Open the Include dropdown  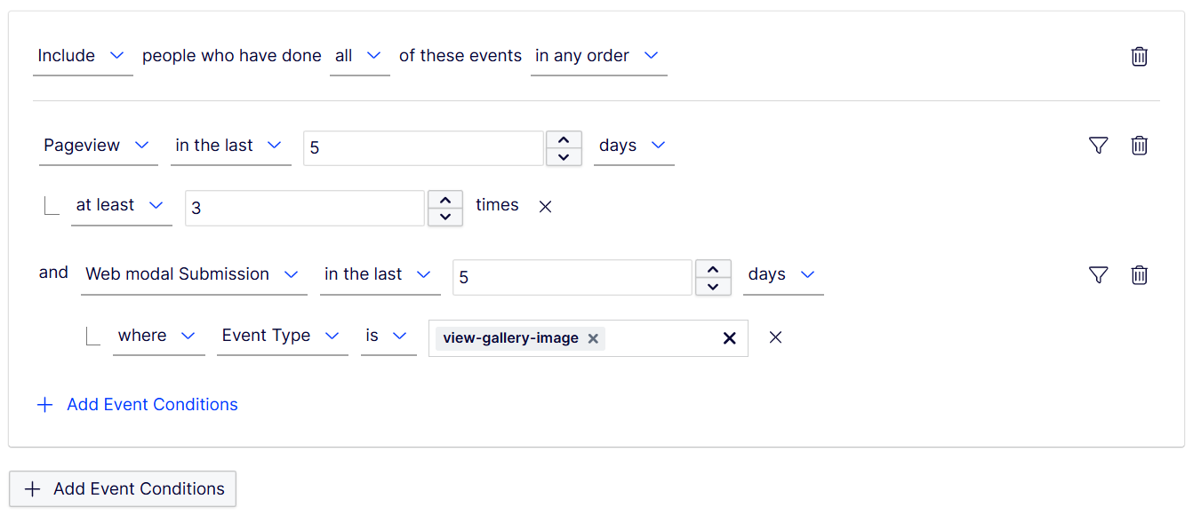[83, 56]
